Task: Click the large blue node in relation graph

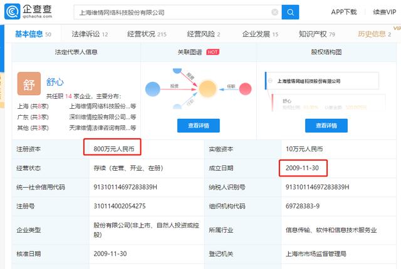Action: coord(153,89)
